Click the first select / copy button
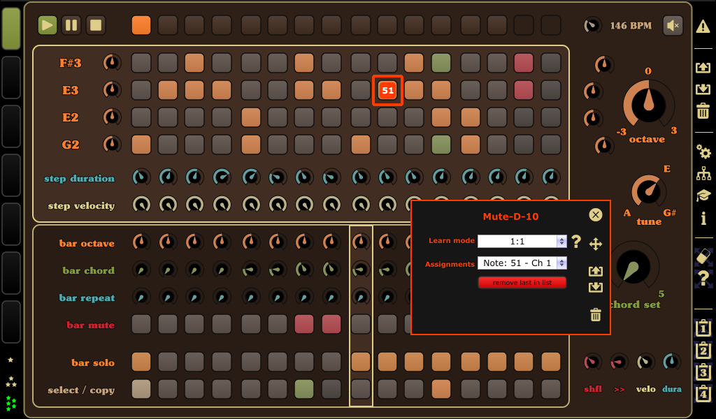 point(141,389)
